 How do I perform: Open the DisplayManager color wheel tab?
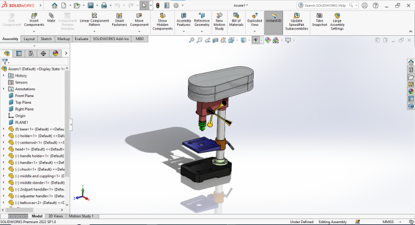coord(55,53)
